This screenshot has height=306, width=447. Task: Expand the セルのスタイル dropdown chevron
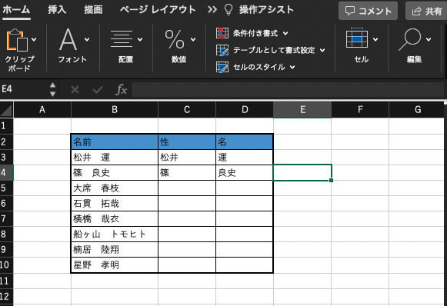(x=292, y=67)
